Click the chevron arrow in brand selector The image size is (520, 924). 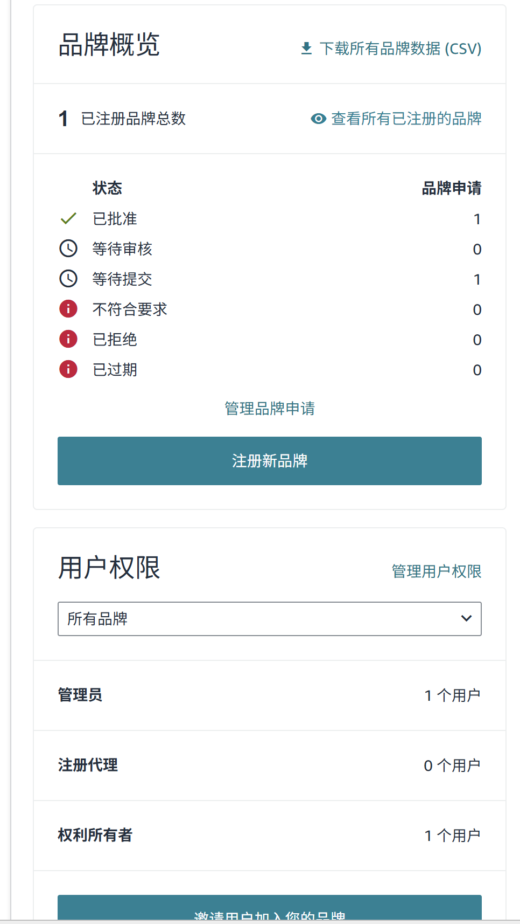pyautogui.click(x=467, y=619)
